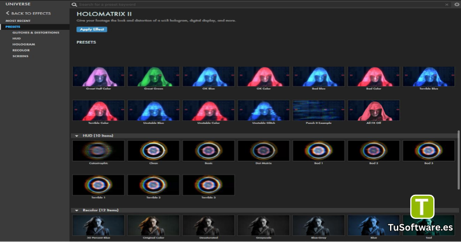The height and width of the screenshot is (242, 461).
Task: Pick the Unstable Glitch preset
Action: 263,110
